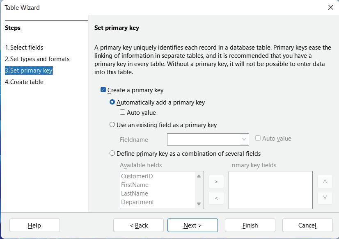The width and height of the screenshot is (339, 239).
Task: Select CustomerID in Available fields
Action: pos(137,176)
